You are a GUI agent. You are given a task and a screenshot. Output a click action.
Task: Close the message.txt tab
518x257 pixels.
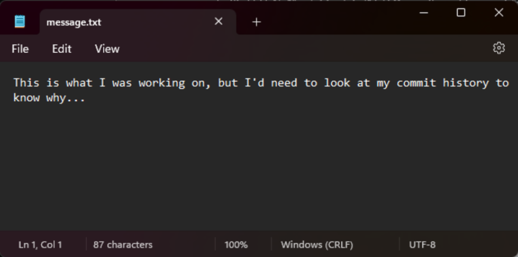[x=219, y=22]
